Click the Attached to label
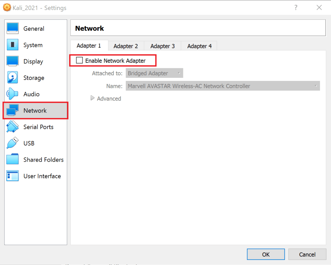 tap(107, 73)
